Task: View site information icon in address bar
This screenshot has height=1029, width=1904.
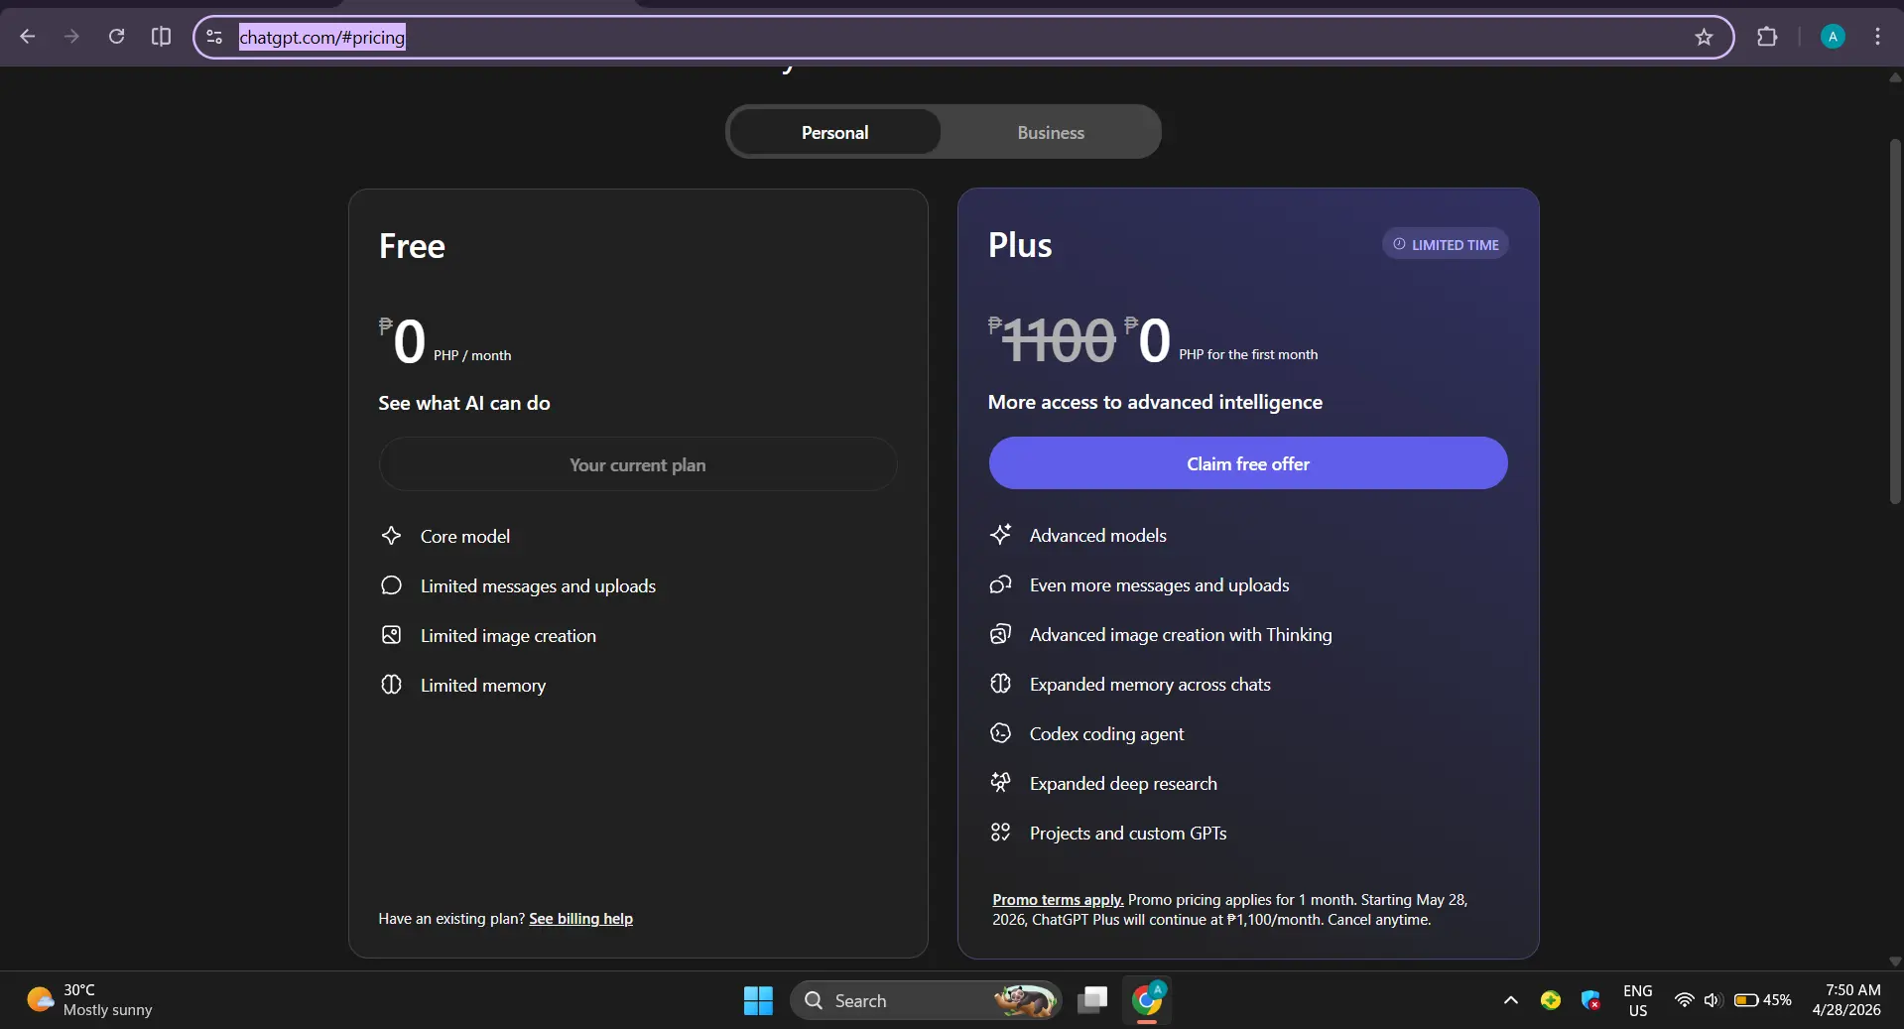Action: (x=214, y=37)
